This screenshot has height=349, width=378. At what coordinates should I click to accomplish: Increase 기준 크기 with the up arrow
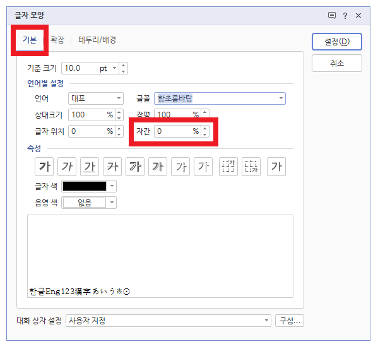pyautogui.click(x=124, y=65)
